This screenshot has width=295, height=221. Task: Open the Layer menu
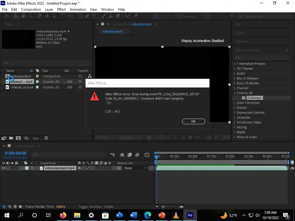(x=49, y=9)
